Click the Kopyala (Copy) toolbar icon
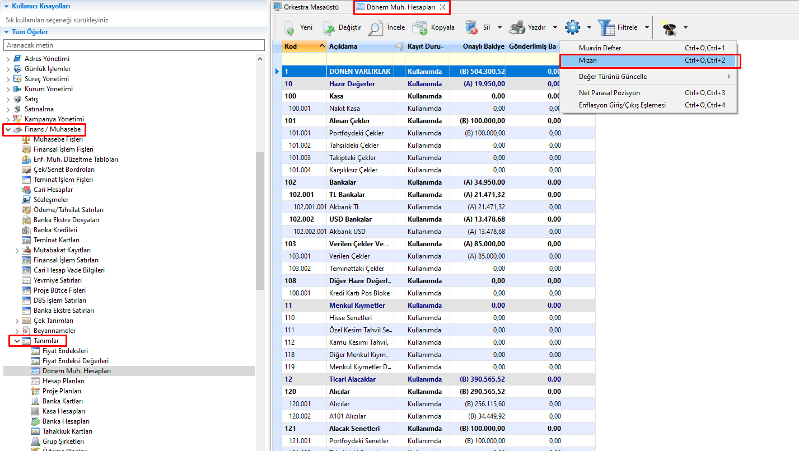The width and height of the screenshot is (799, 451). [x=420, y=27]
